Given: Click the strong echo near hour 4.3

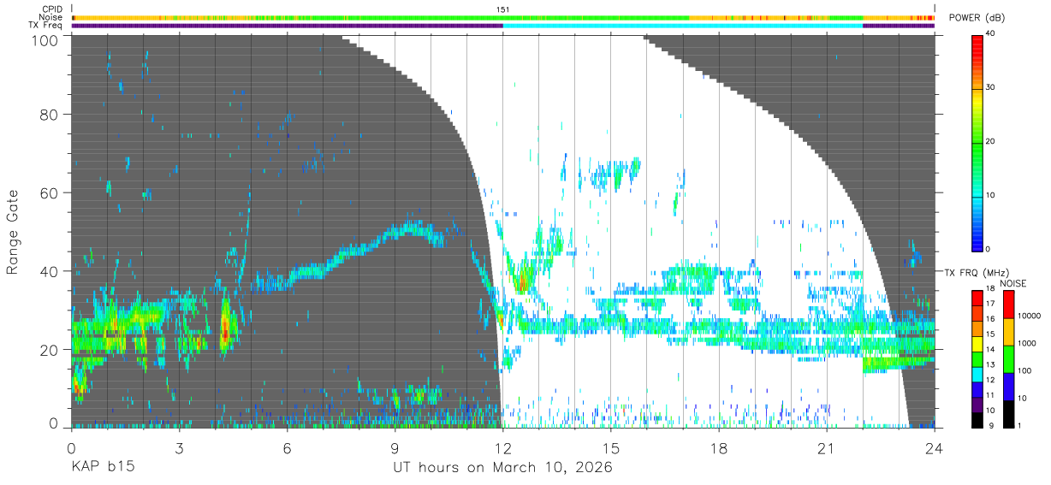Looking at the screenshot, I should [226, 328].
